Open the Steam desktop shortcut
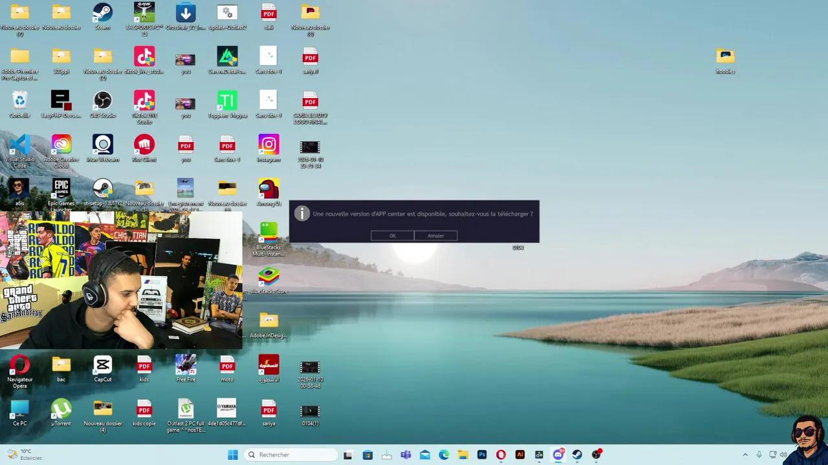 tap(102, 13)
